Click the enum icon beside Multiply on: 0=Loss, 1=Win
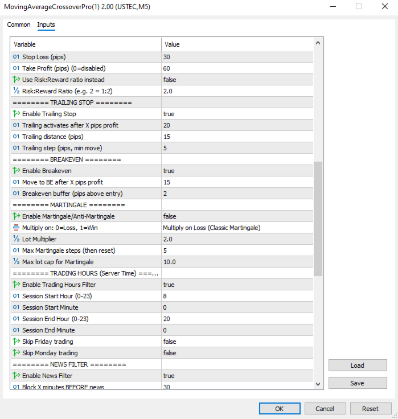Screen dimensions: 398x419 [16, 228]
